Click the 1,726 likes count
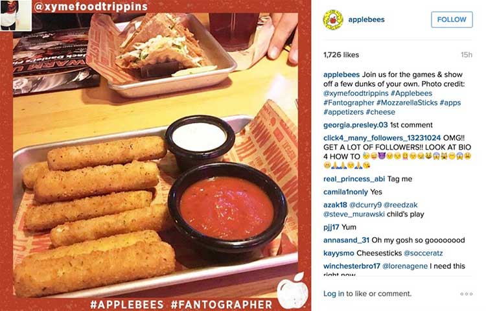This screenshot has width=486, height=311. 341,55
